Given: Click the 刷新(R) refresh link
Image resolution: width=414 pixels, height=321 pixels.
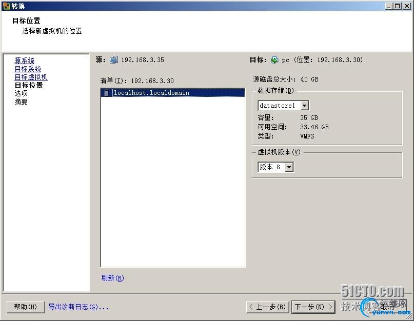Looking at the screenshot, I should coord(112,277).
